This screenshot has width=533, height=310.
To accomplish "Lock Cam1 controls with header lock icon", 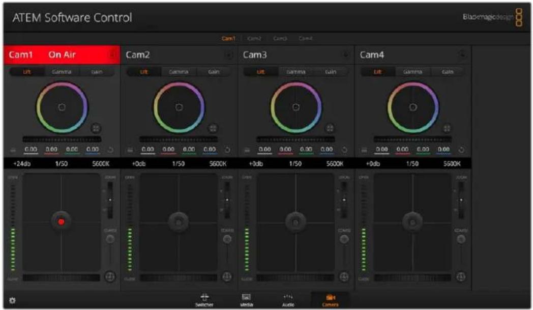I will (112, 55).
